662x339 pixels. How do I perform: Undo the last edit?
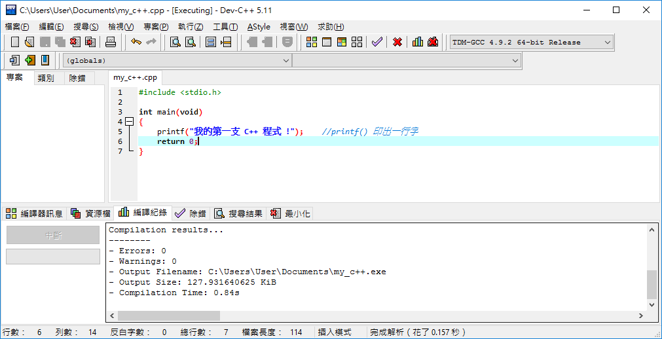tap(136, 43)
